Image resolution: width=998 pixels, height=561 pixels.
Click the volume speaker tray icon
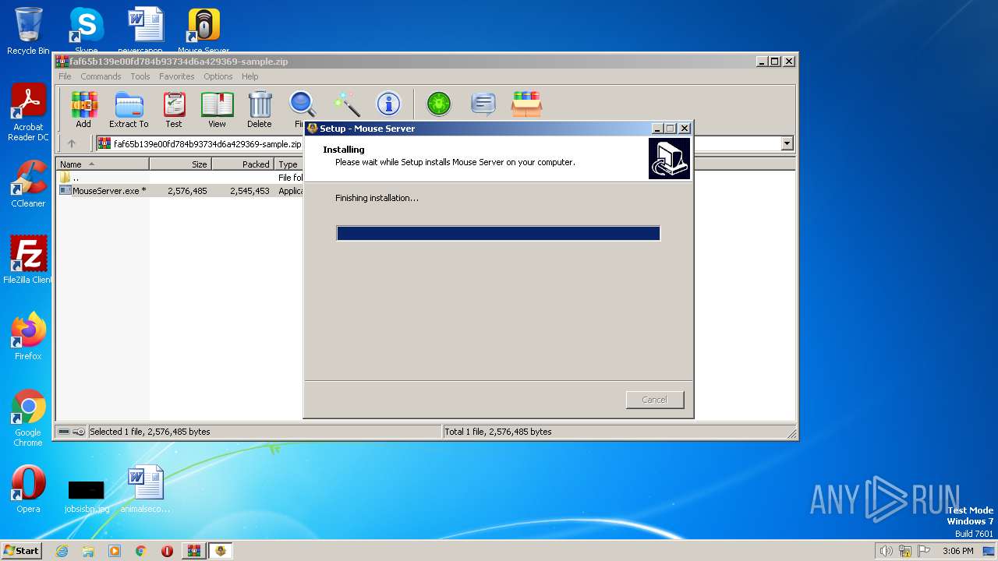[x=886, y=551]
